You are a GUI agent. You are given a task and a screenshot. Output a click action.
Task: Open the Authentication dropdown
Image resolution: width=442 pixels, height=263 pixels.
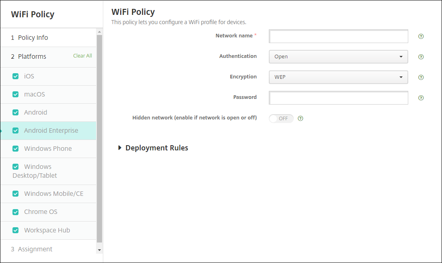click(x=338, y=57)
